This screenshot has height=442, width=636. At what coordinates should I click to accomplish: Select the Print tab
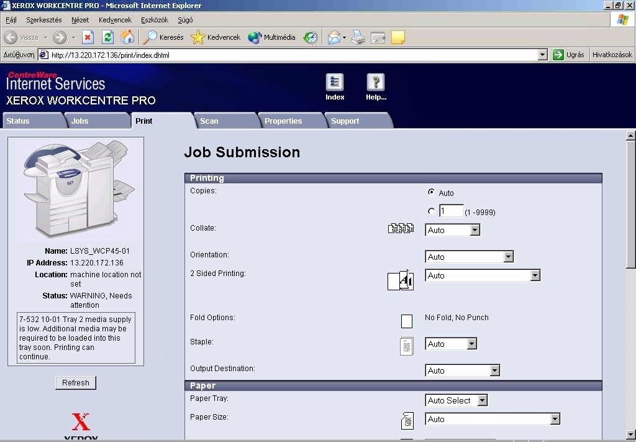point(162,121)
